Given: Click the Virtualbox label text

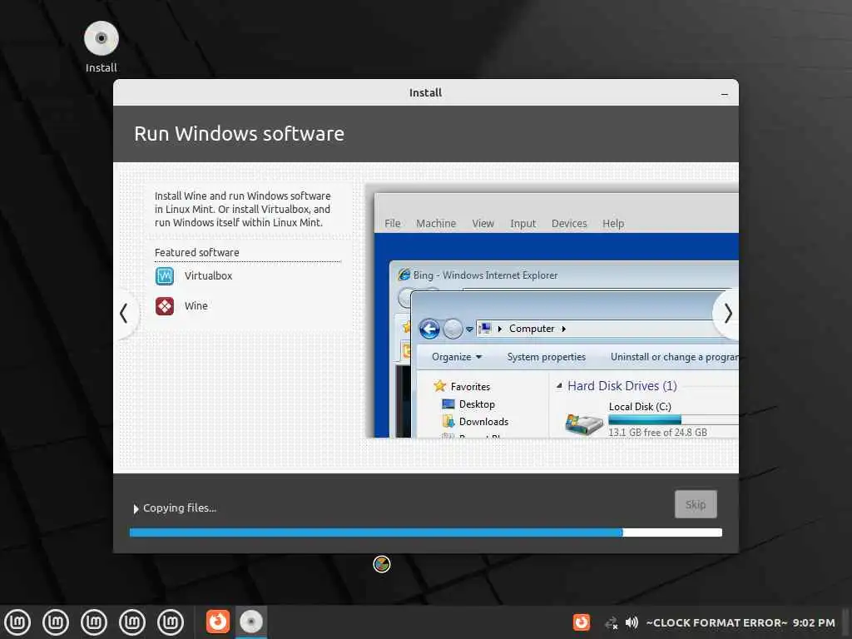Looking at the screenshot, I should [208, 276].
